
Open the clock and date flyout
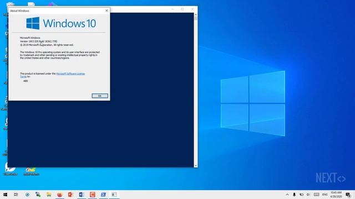336,195
